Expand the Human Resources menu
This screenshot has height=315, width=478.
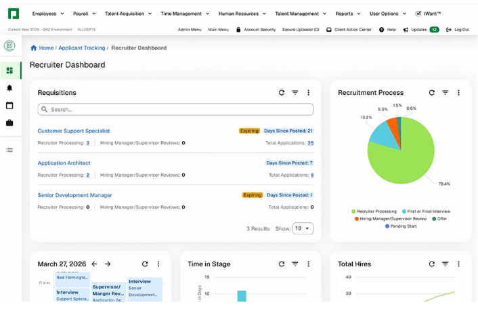point(242,14)
